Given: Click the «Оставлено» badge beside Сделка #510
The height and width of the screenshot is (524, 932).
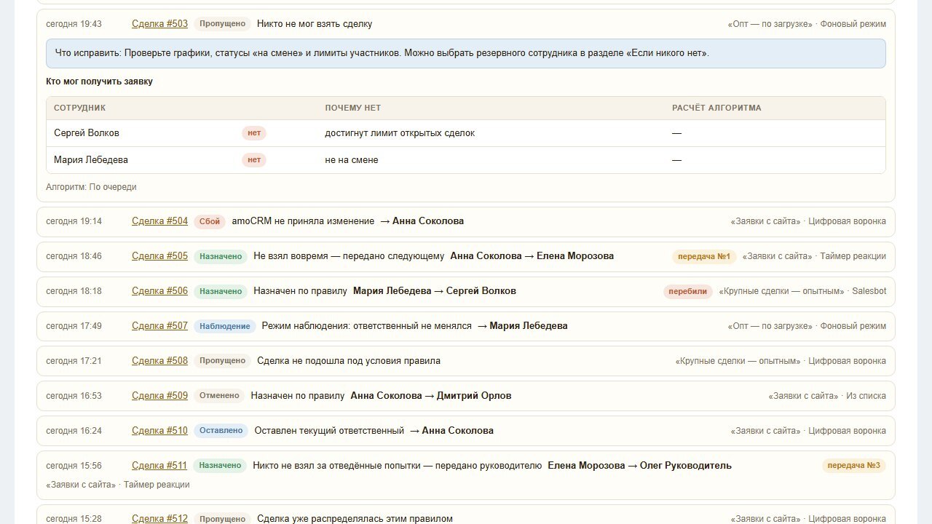Looking at the screenshot, I should coord(221,431).
